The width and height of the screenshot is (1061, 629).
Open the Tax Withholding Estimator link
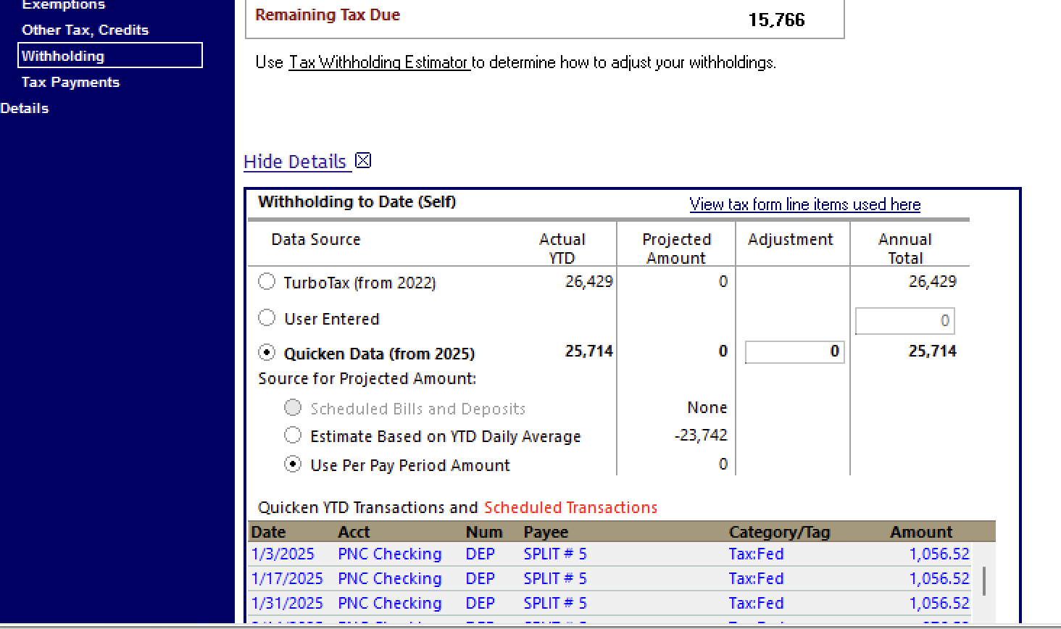coord(379,62)
